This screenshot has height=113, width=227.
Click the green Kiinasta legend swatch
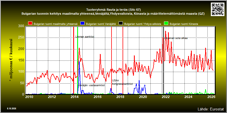(x=166, y=24)
